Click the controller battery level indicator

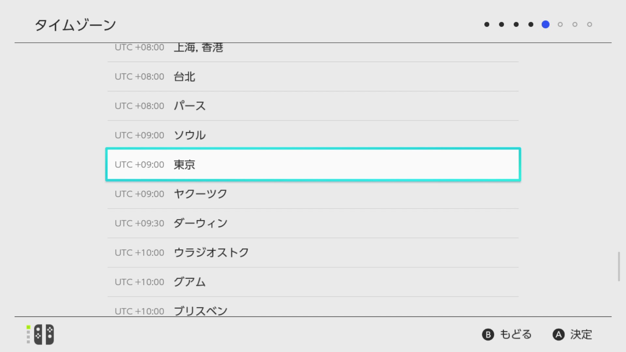click(28, 334)
